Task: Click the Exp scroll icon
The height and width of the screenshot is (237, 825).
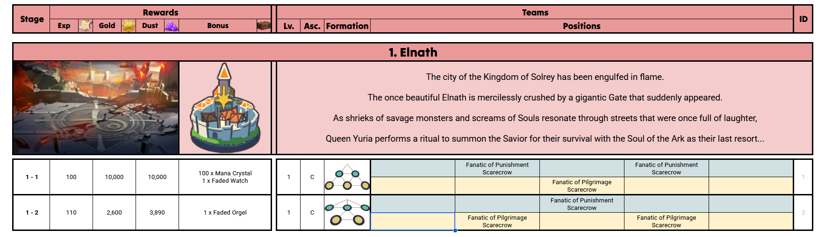Action: tap(85, 26)
